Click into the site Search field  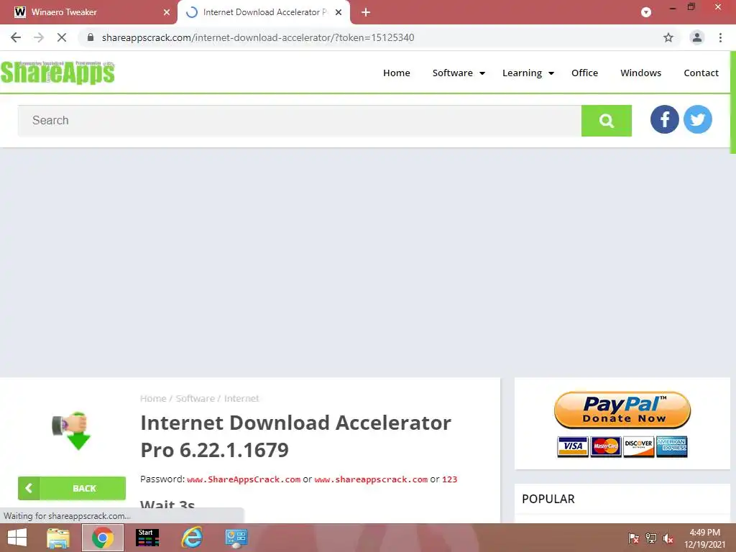[300, 121]
